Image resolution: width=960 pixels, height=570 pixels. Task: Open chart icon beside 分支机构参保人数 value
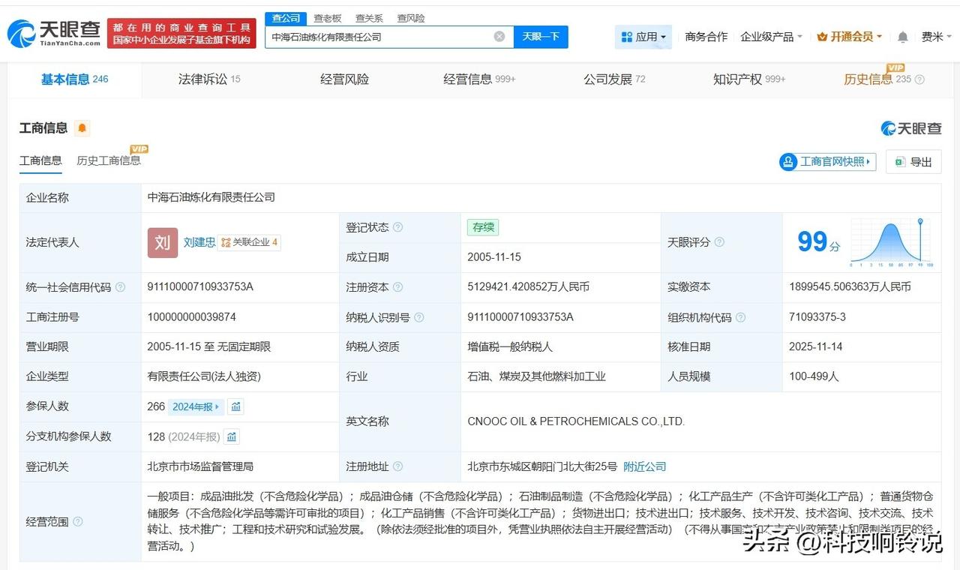232,436
